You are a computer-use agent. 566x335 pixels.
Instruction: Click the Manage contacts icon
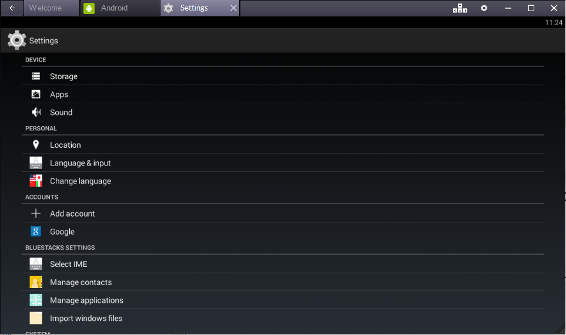[x=36, y=282]
